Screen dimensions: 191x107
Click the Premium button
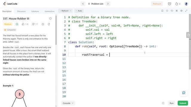pyautogui.click(x=157, y=4)
